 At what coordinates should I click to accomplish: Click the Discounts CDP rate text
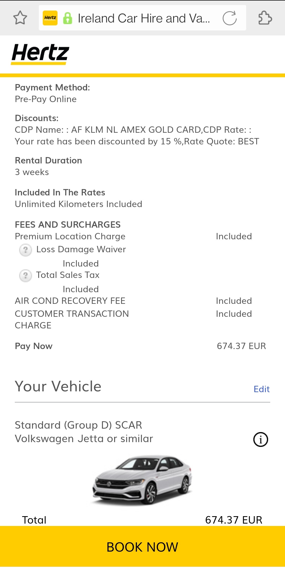(x=137, y=136)
